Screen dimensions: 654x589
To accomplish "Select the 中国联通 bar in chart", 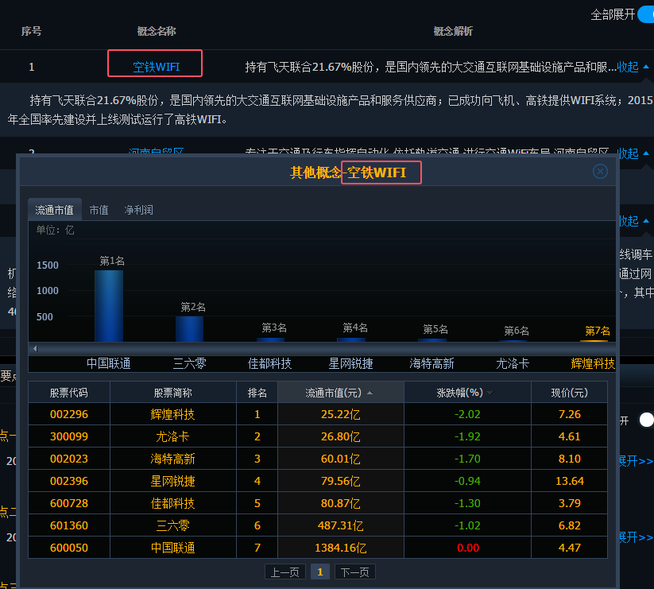I will click(109, 306).
